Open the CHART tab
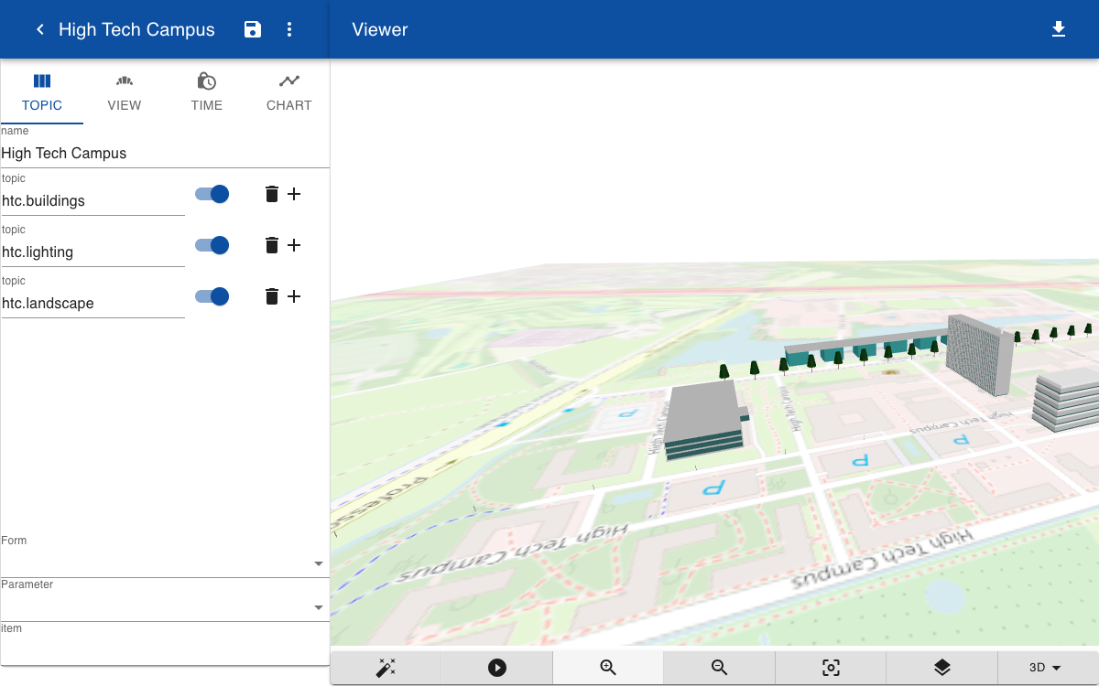Viewport: 1099px width, 686px height. (x=289, y=91)
